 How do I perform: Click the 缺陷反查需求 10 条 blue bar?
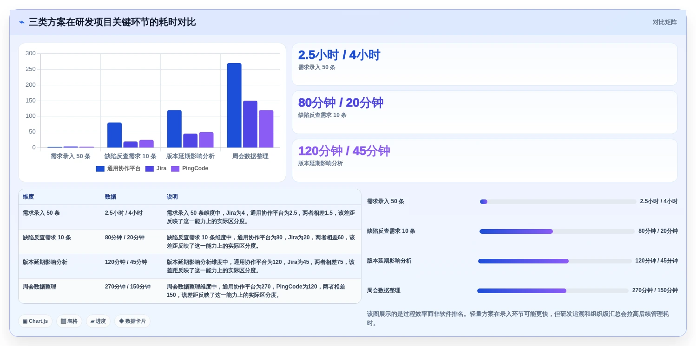(x=114, y=135)
